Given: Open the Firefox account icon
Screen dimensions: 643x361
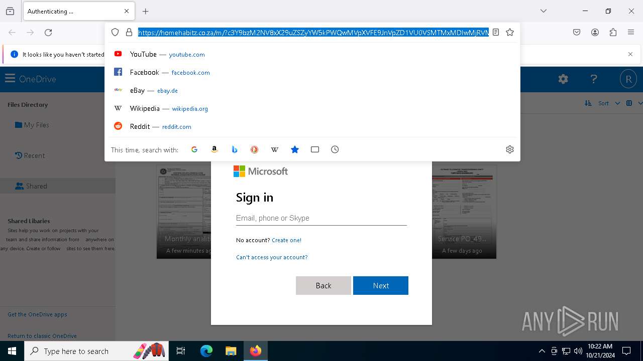Looking at the screenshot, I should tap(595, 33).
